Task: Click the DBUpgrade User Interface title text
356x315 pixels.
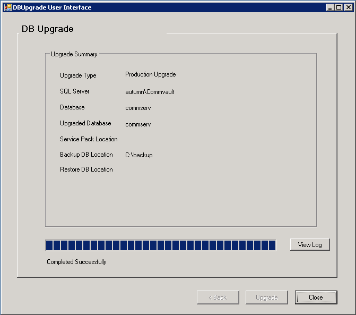Action: point(52,7)
